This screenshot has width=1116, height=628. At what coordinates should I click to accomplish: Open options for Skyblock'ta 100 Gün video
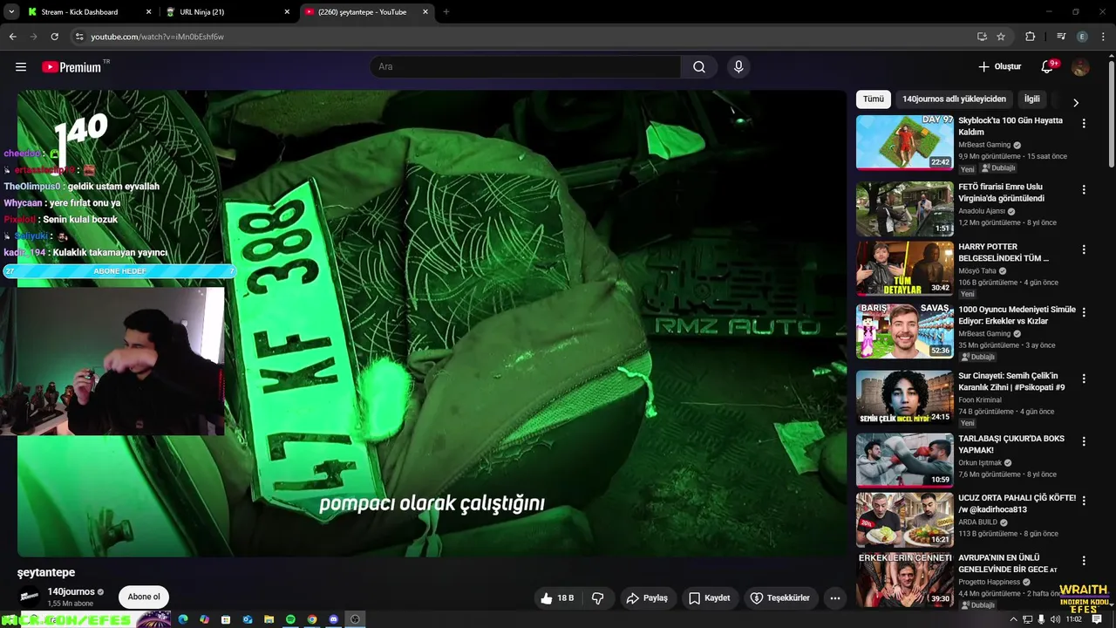pos(1084,123)
